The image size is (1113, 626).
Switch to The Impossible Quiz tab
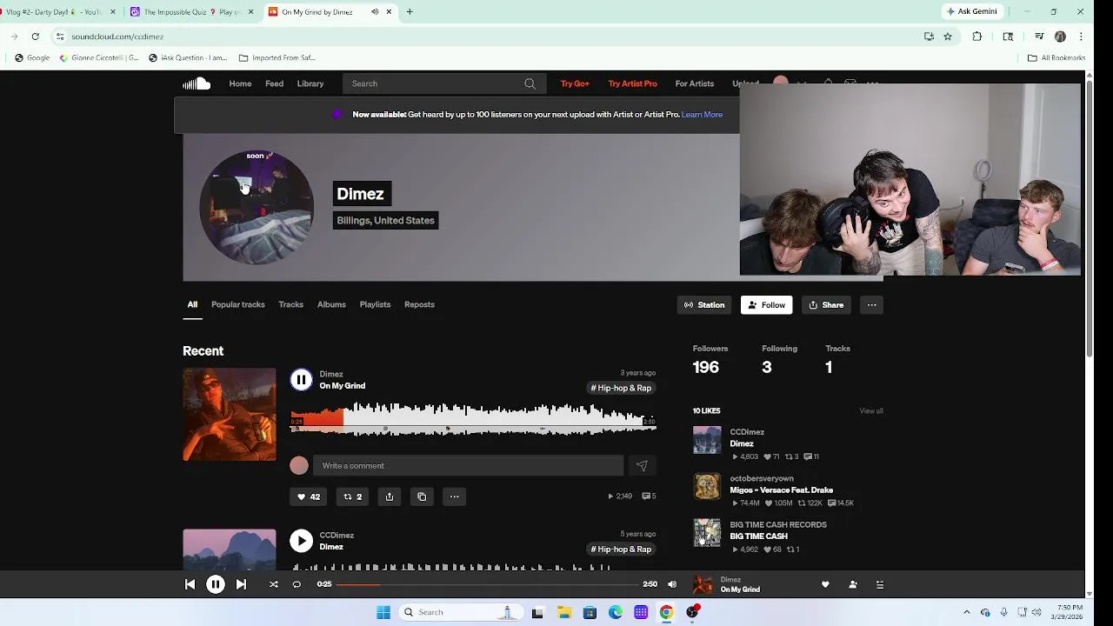[x=192, y=12]
